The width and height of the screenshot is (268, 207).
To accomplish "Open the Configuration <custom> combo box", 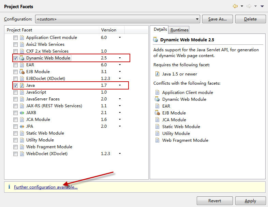I will [x=118, y=19].
